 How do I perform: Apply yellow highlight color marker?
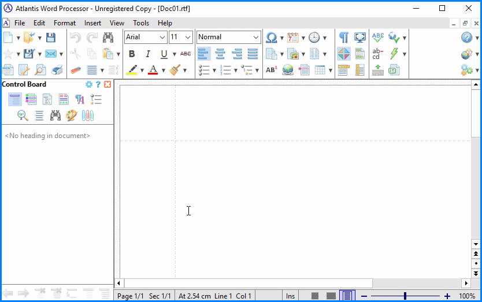132,70
